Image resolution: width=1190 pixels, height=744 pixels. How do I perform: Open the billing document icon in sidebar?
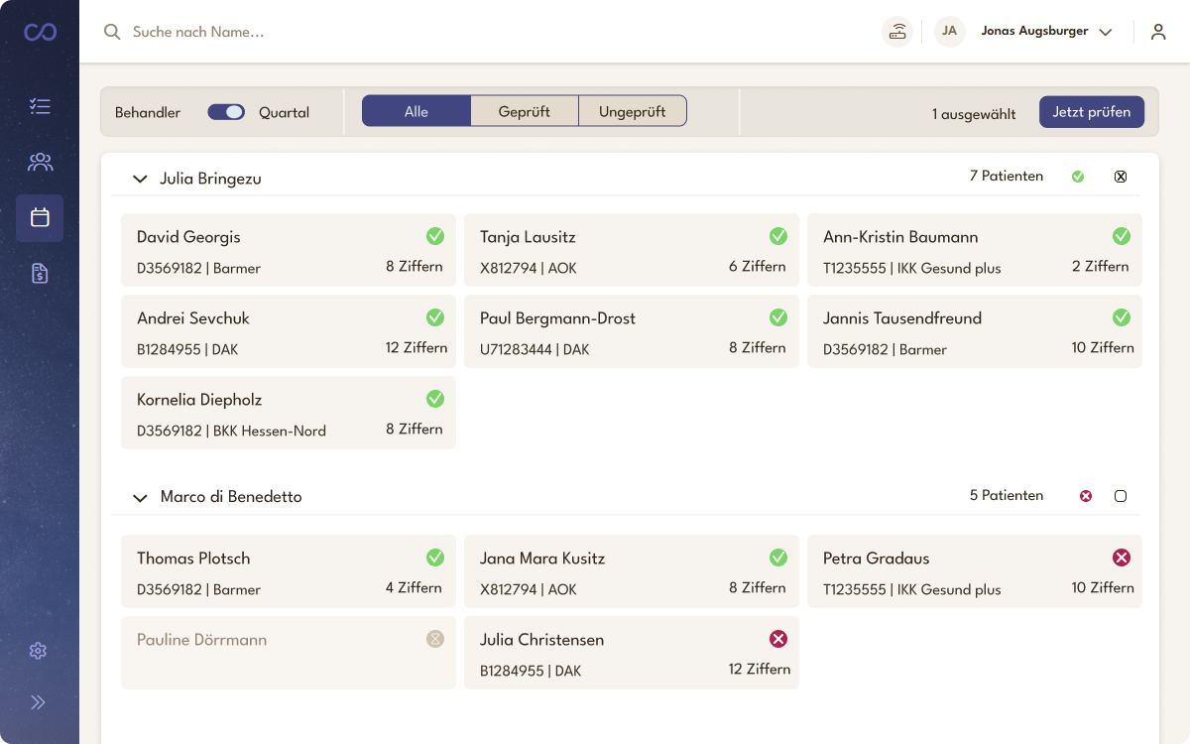(40, 274)
